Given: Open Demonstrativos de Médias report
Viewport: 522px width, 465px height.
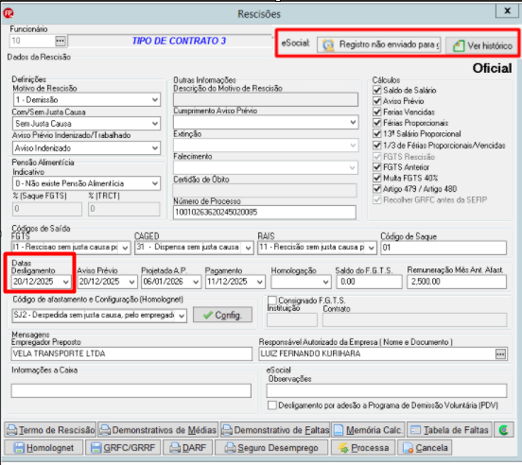Looking at the screenshot, I should click(x=158, y=430).
